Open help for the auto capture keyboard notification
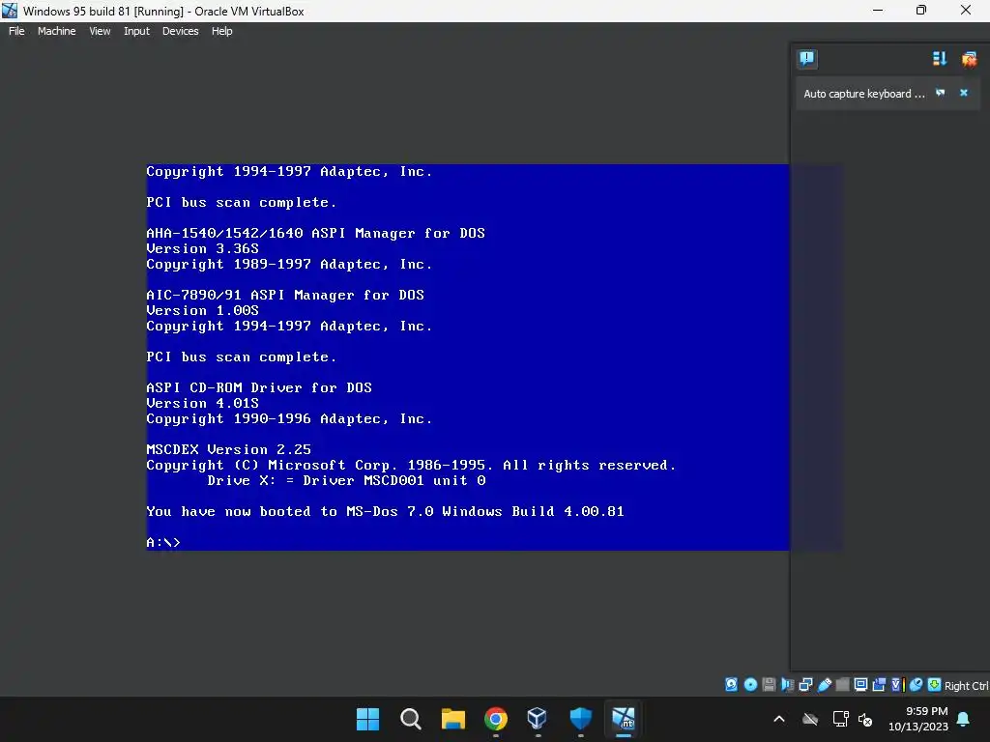The width and height of the screenshot is (990, 742). (940, 93)
